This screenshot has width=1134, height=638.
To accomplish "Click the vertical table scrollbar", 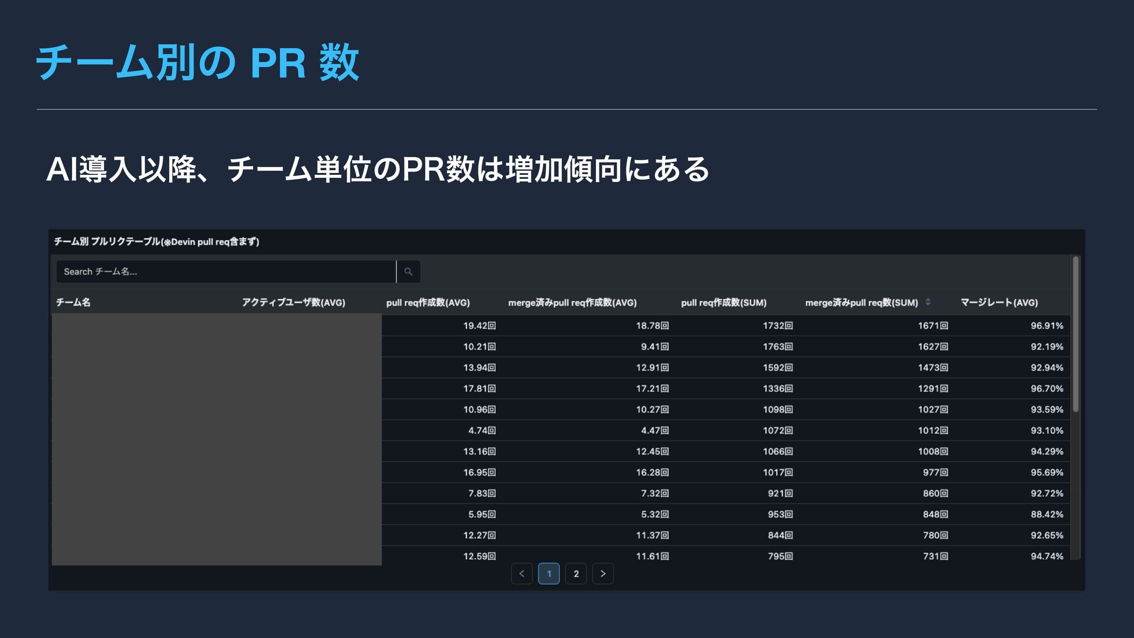I will (1076, 334).
